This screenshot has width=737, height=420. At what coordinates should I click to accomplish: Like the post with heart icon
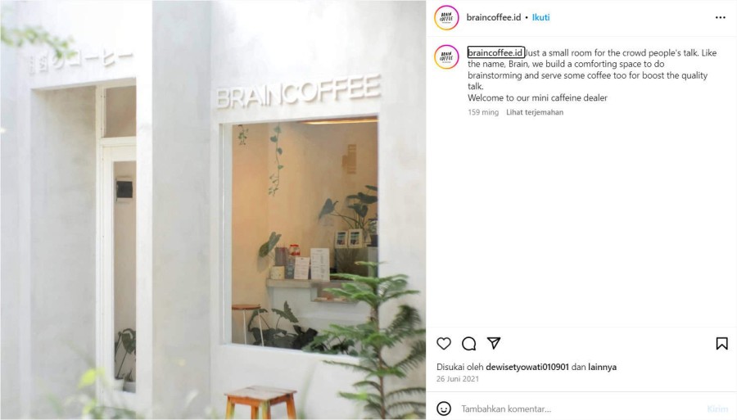(x=444, y=343)
